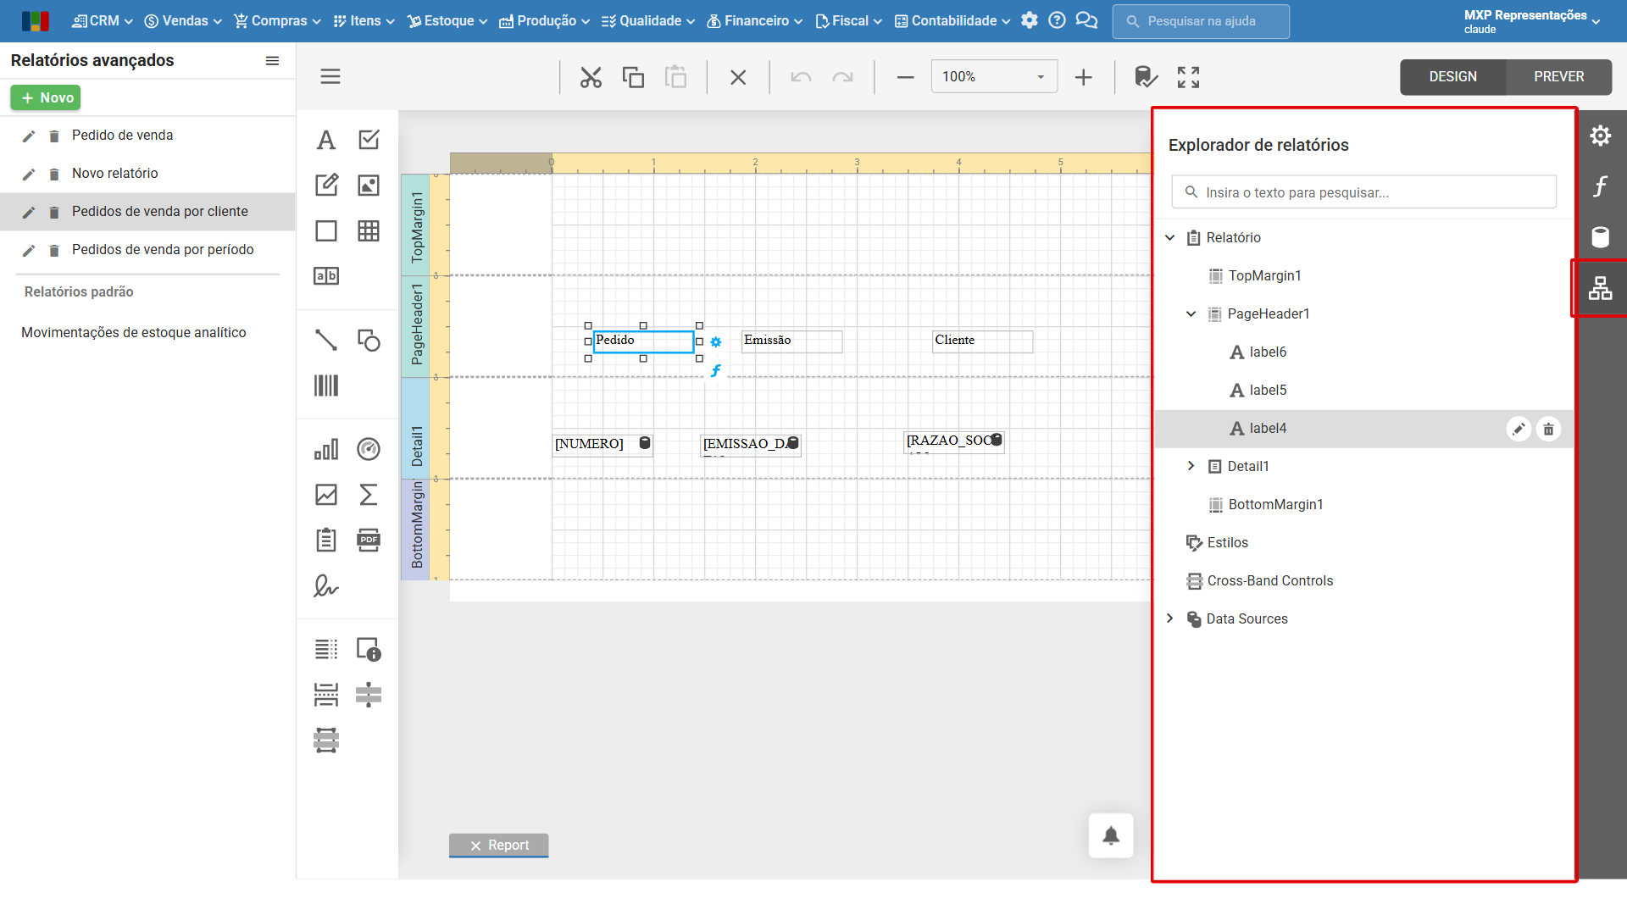Image resolution: width=1627 pixels, height=915 pixels.
Task: Switch to the PREVER tab
Action: point(1558,77)
